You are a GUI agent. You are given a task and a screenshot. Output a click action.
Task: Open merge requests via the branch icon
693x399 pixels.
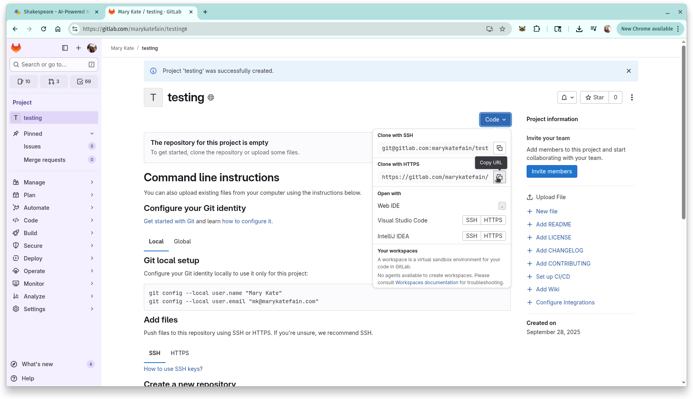(x=54, y=81)
